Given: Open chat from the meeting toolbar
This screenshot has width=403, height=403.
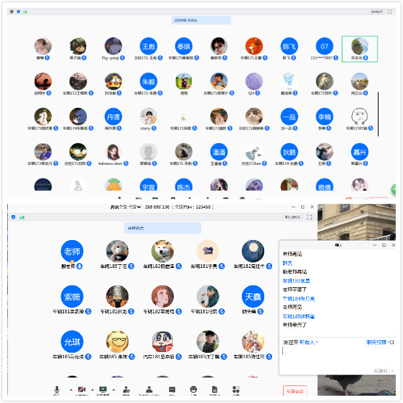Looking at the screenshot, I should coord(172,390).
